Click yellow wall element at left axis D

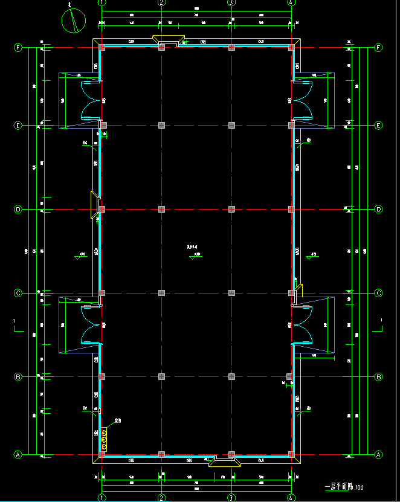pyautogui.click(x=95, y=204)
